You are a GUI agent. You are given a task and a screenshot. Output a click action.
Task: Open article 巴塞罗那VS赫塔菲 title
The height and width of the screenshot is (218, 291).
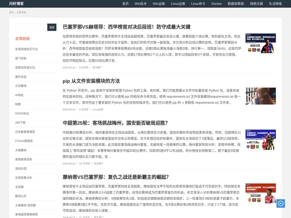pyautogui.click(x=127, y=27)
